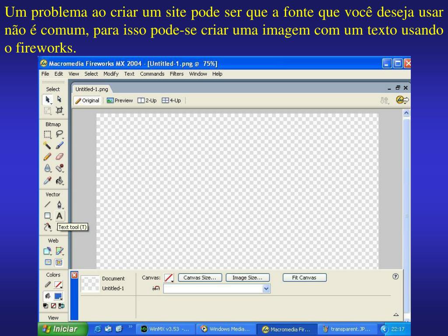The image size is (448, 336).
Task: Open the File menu
Action: pyautogui.click(x=45, y=73)
